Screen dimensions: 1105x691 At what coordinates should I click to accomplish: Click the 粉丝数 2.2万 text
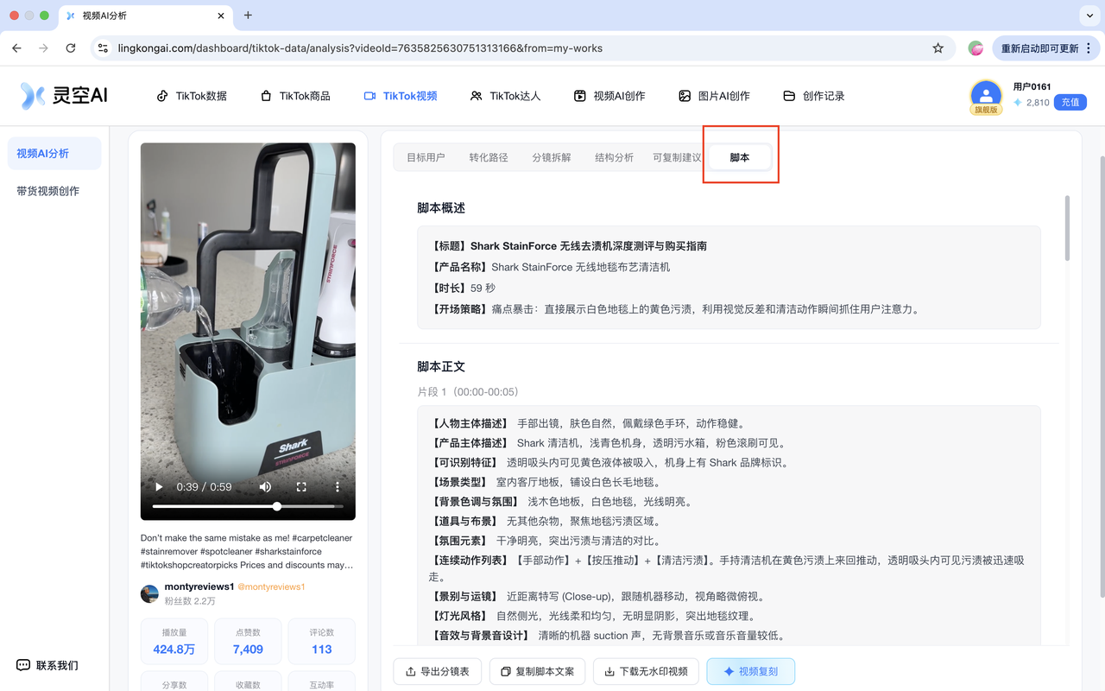click(190, 601)
